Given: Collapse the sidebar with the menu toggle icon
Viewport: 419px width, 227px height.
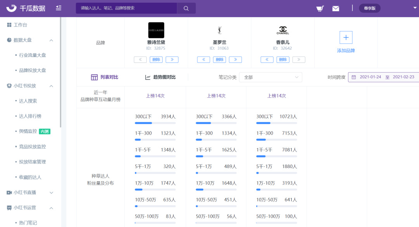Looking at the screenshot, I should pos(59,8).
